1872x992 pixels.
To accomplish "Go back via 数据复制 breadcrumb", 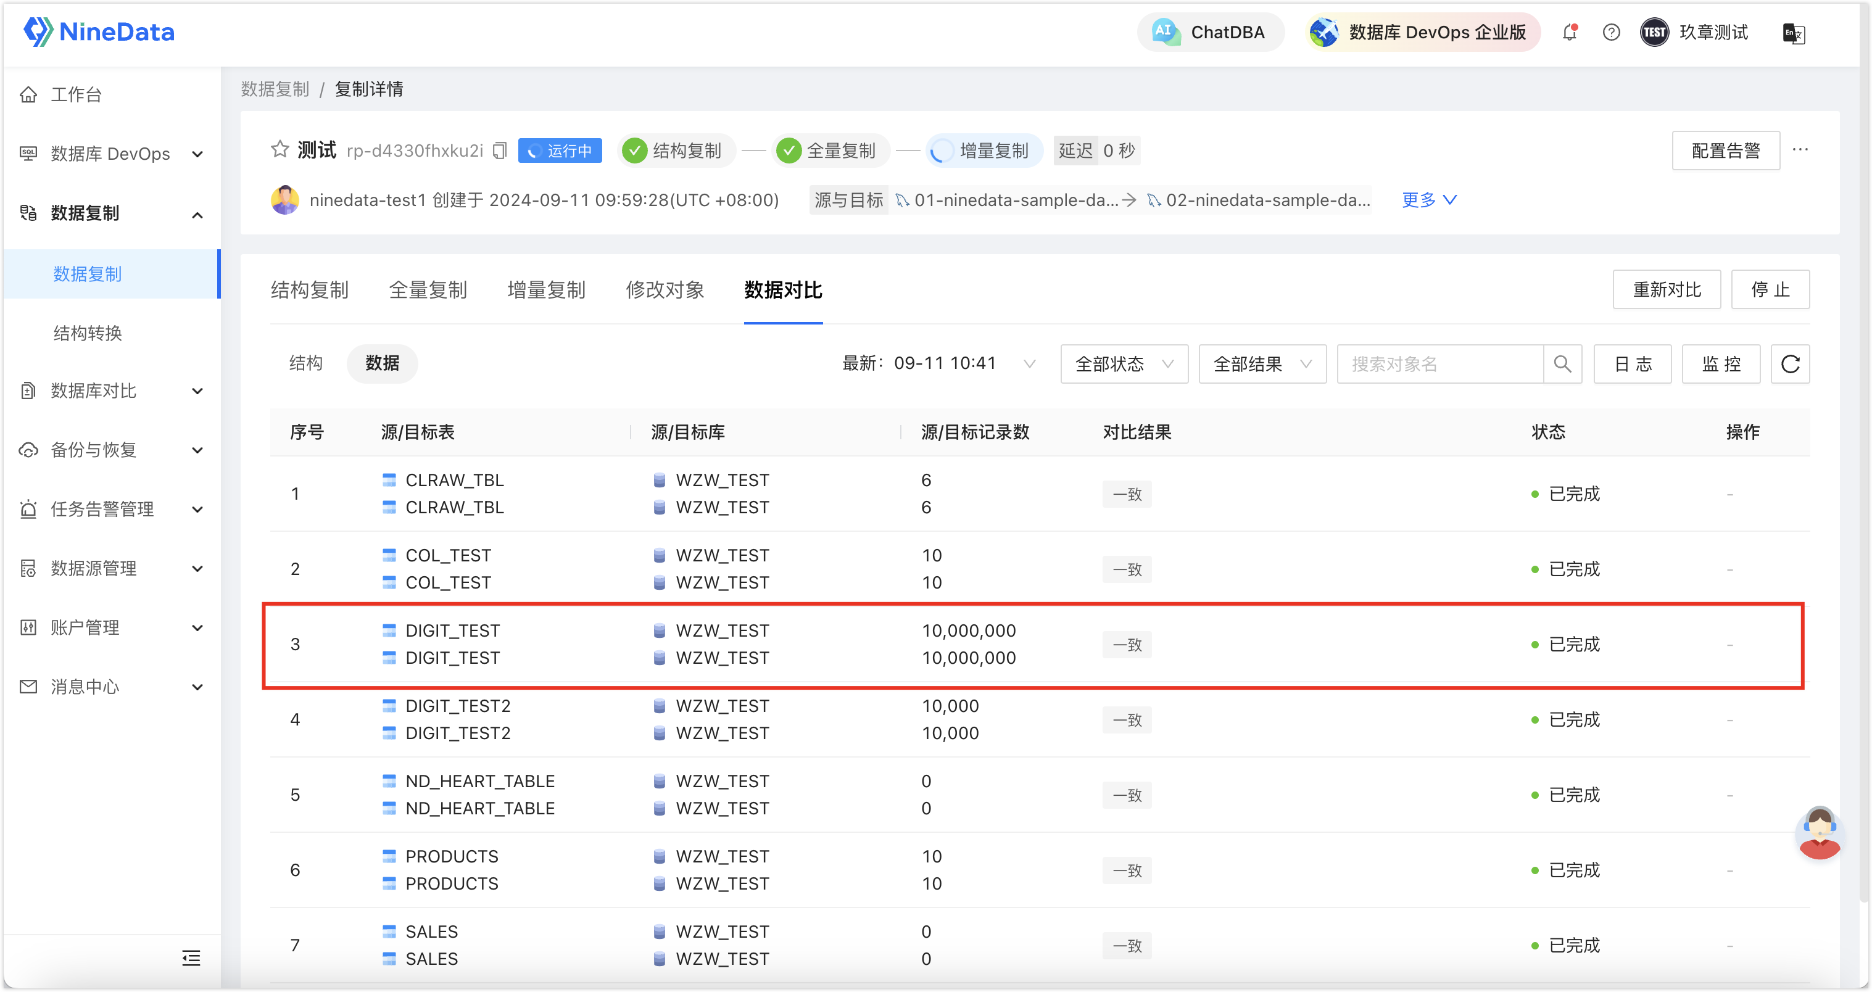I will pyautogui.click(x=275, y=89).
